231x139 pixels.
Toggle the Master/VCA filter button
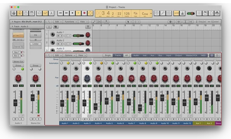click(x=191, y=55)
